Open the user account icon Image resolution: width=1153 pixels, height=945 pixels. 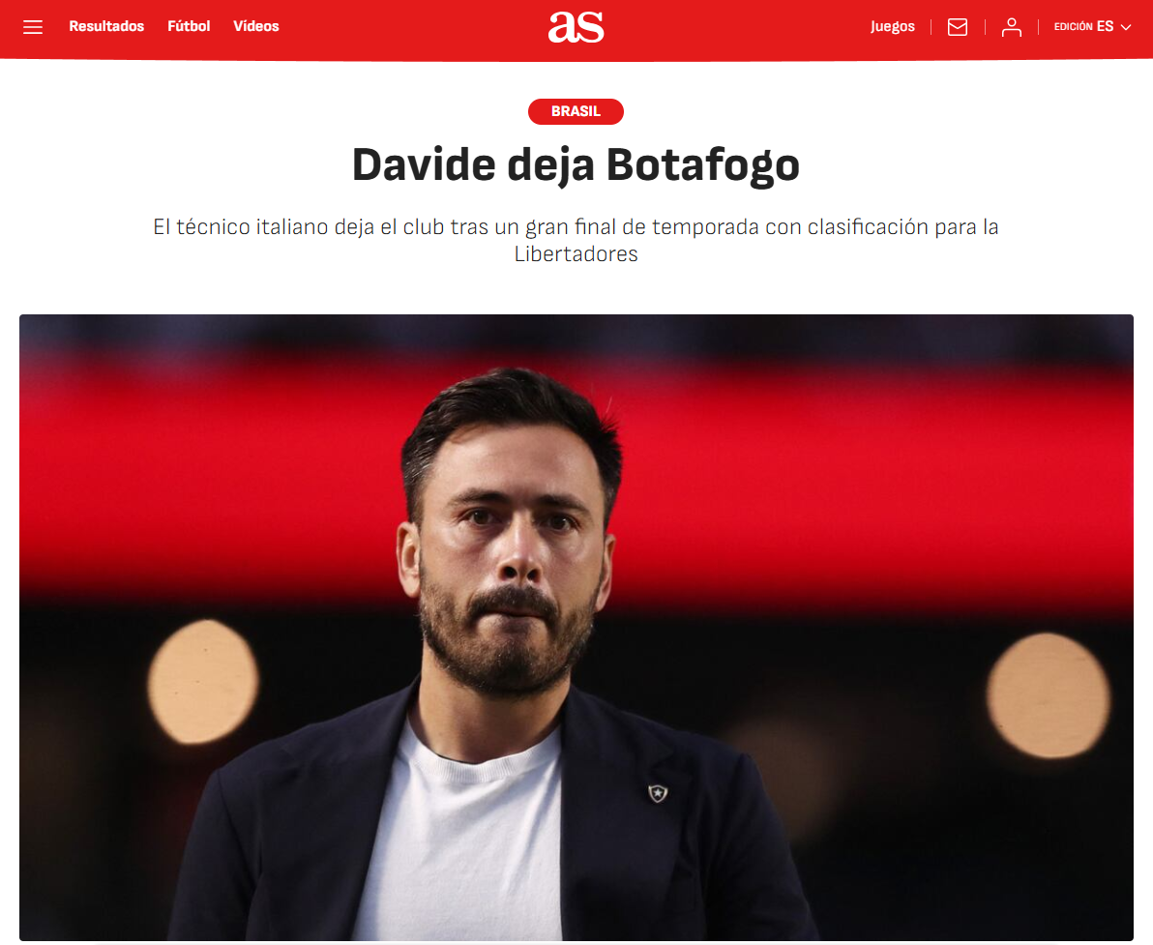click(1012, 27)
